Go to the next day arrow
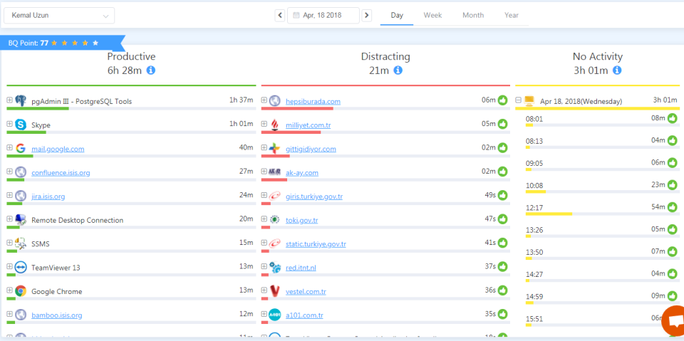This screenshot has height=341, width=684. pos(367,15)
